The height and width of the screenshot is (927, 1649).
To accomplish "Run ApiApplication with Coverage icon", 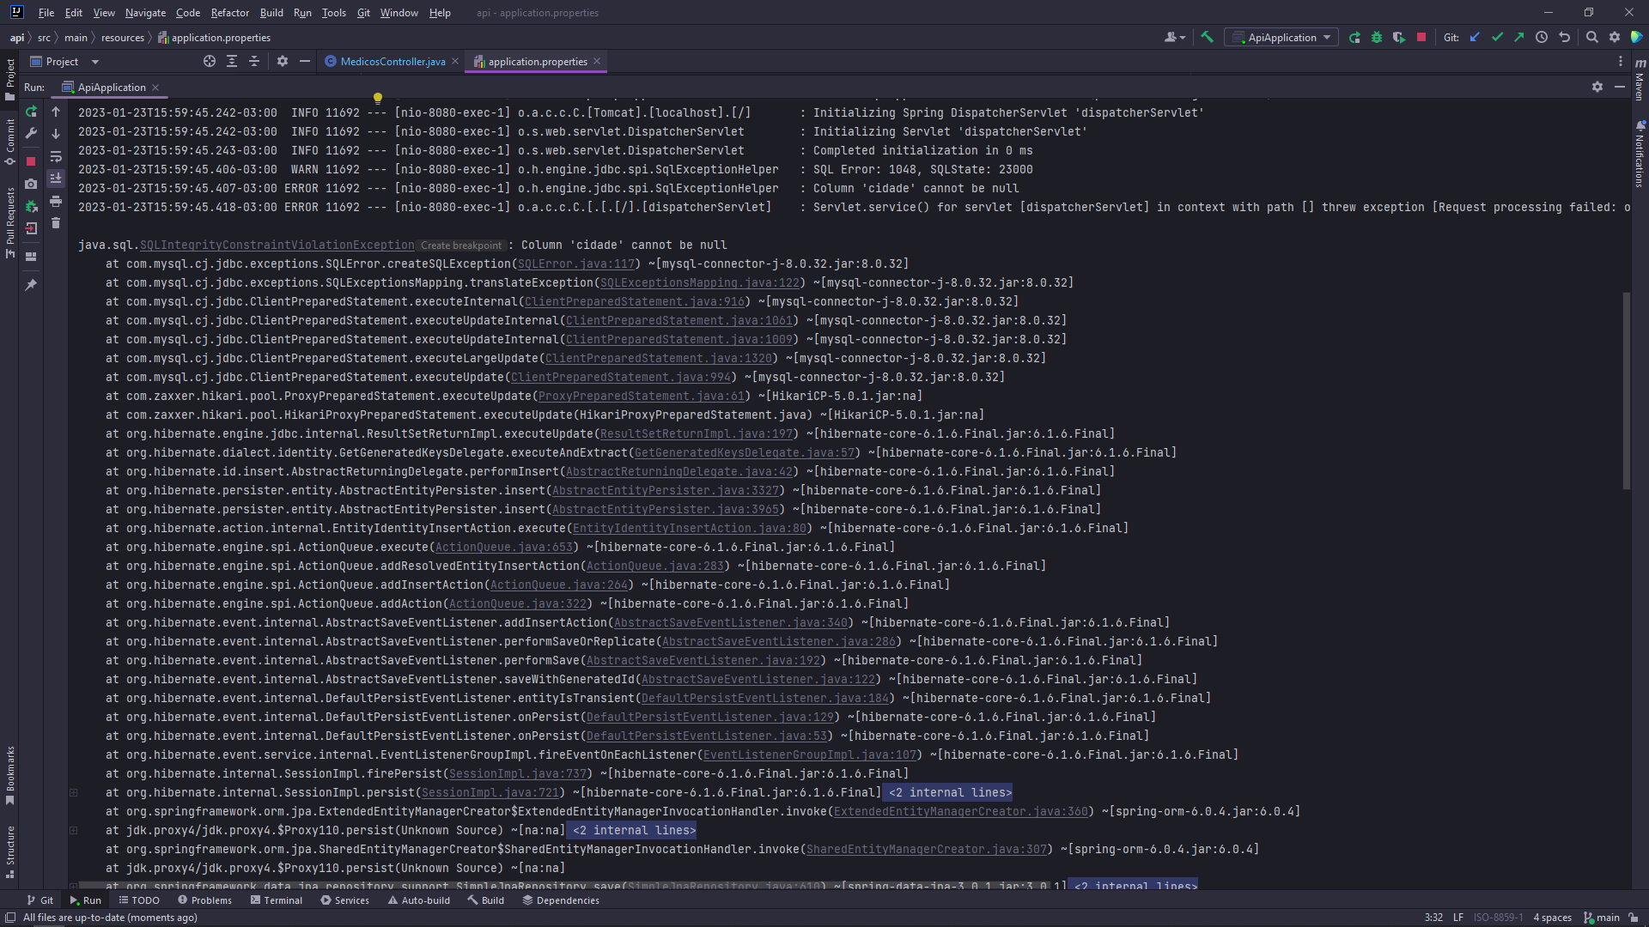I will (x=1399, y=37).
